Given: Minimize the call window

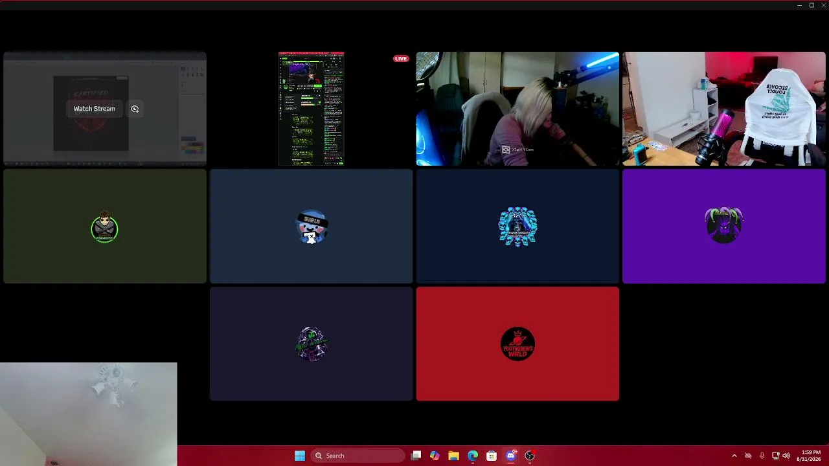Looking at the screenshot, I should [x=800, y=5].
